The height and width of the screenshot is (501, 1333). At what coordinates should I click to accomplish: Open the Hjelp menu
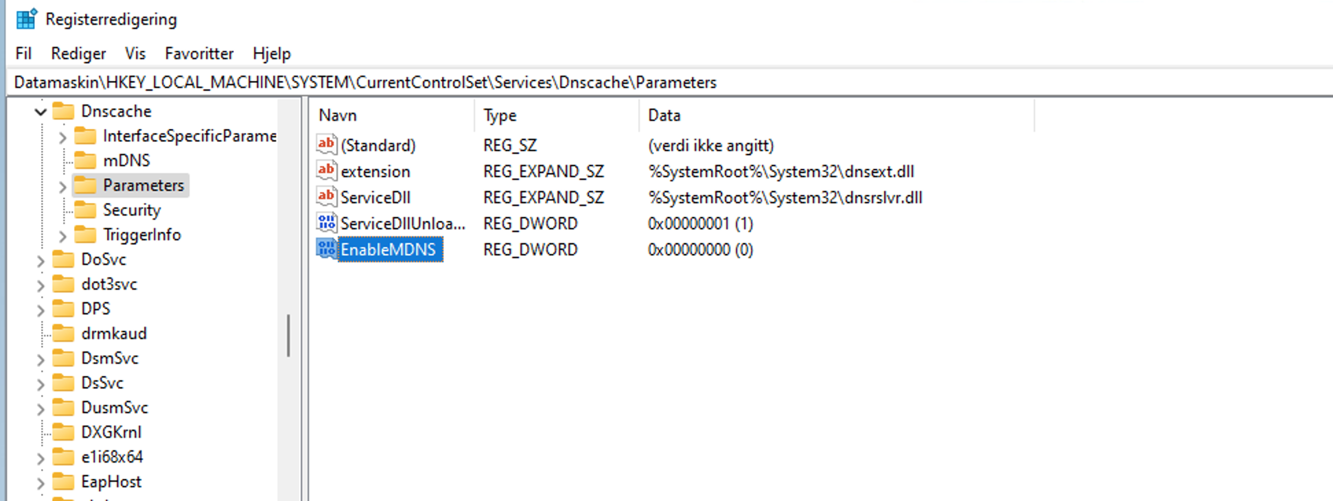pyautogui.click(x=272, y=54)
